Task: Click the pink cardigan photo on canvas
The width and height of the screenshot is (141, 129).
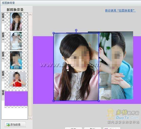Action: (x=76, y=67)
